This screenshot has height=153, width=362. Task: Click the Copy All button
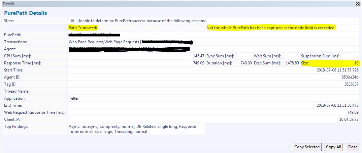point(333,147)
